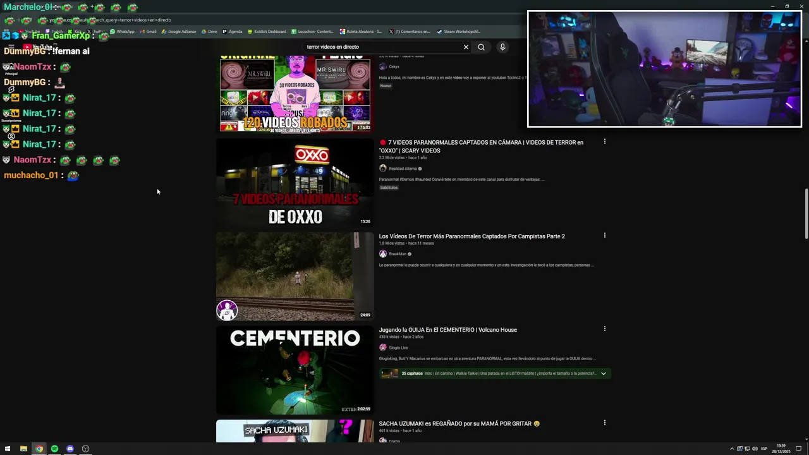Screen dimensions: 809x455
Task: Click the 438 k vistas text
Action: pos(389,337)
